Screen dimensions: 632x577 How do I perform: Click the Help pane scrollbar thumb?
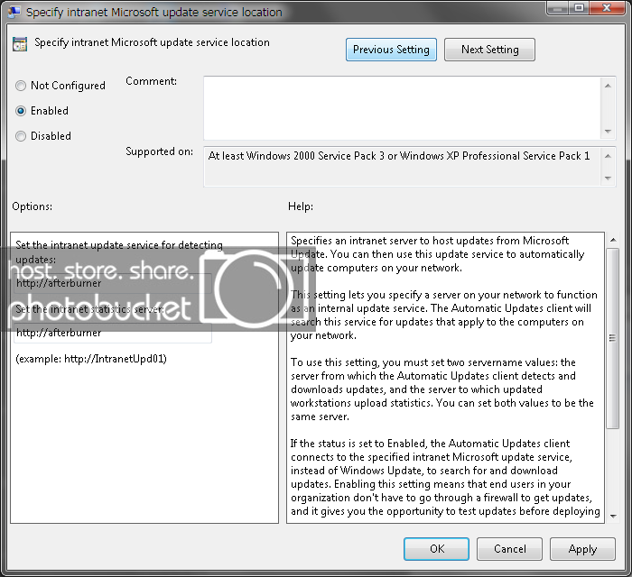613,338
